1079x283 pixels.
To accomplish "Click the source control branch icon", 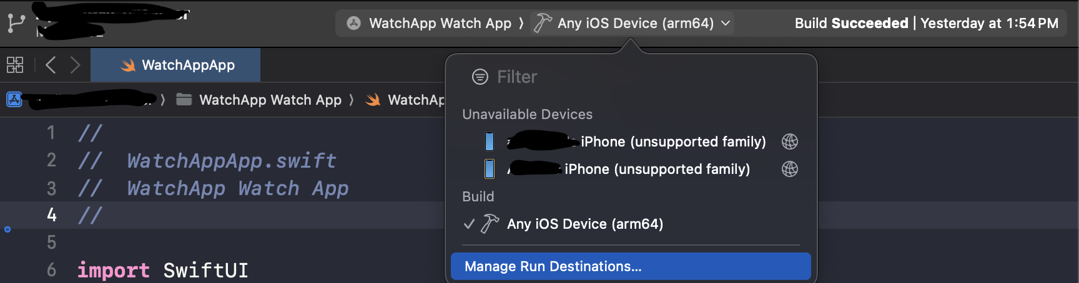I will (16, 23).
